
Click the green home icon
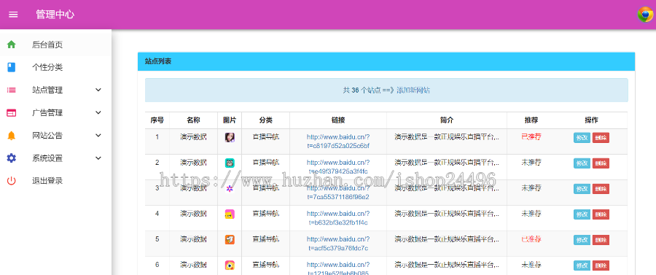(11, 44)
